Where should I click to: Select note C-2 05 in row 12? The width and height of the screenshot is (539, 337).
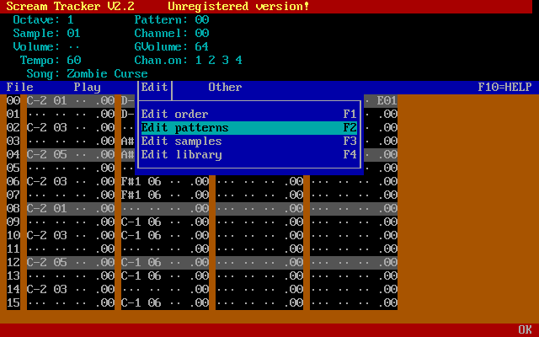click(x=47, y=262)
